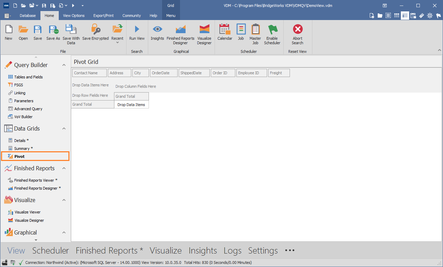Collapse the Finished Reports section
Viewport: 443px width, 267px height.
point(64,168)
